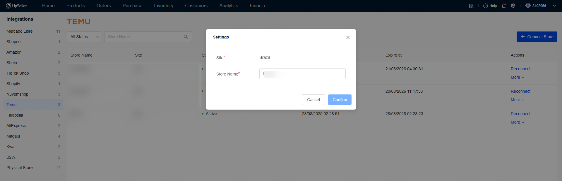The image size is (562, 181).
Task: Expand More for the 20/08/2026 store
Action: (x=518, y=100)
